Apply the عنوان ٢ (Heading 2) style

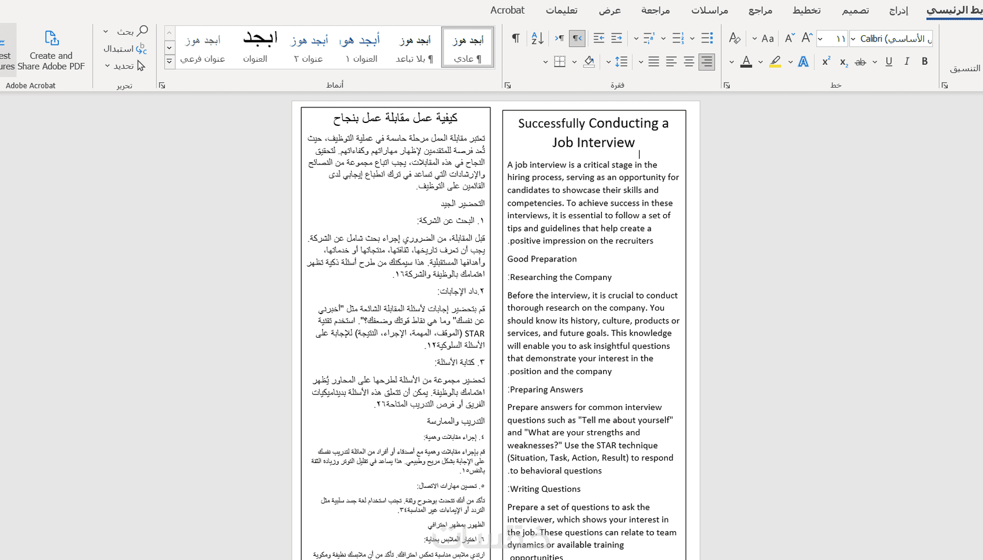(x=308, y=47)
